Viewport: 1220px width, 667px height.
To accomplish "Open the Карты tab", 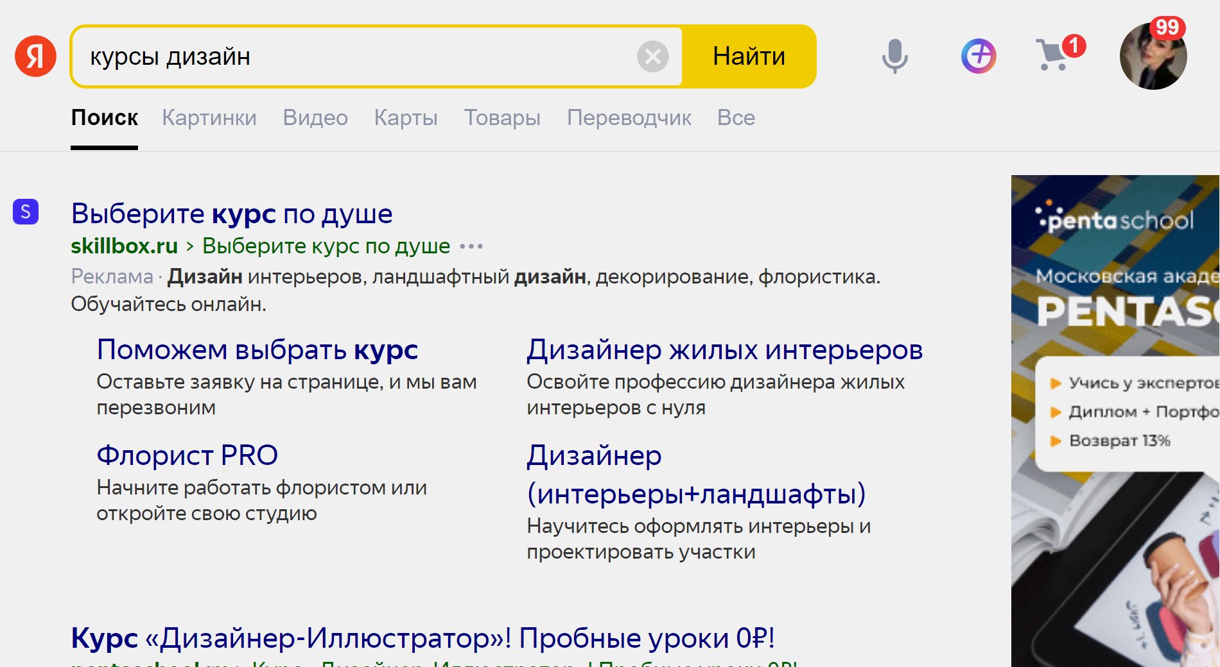I will tap(405, 118).
